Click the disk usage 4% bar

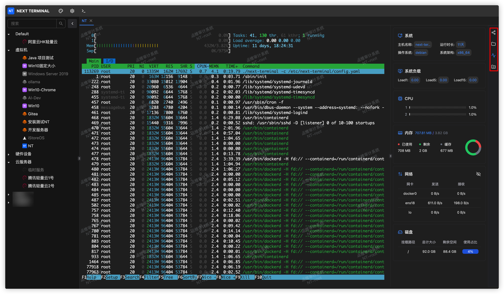click(x=470, y=252)
